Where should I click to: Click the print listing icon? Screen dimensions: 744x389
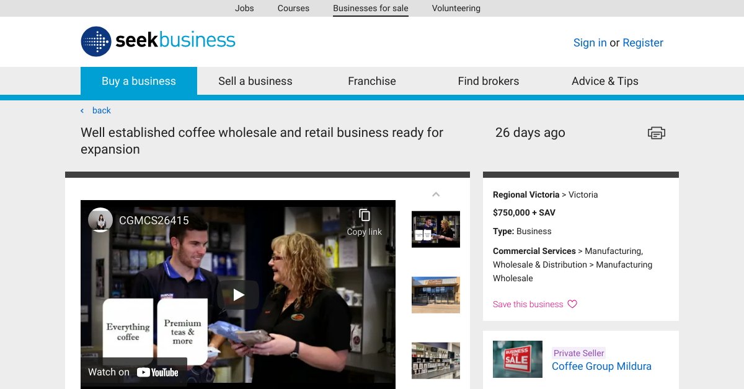coord(656,133)
